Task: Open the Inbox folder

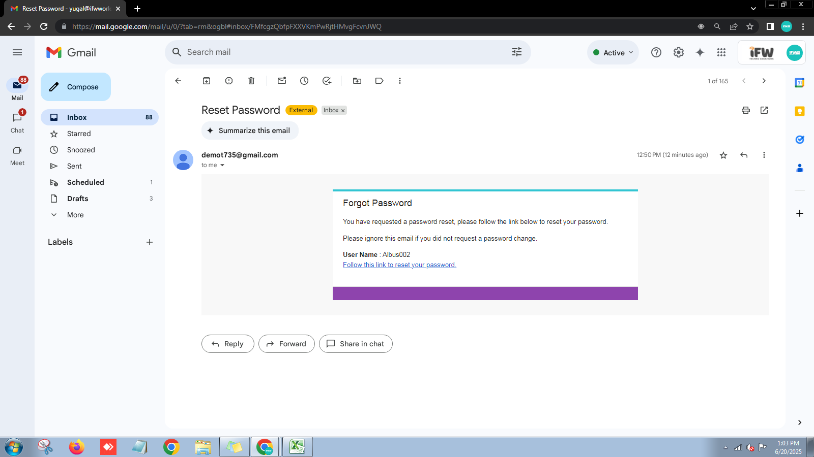Action: point(100,117)
